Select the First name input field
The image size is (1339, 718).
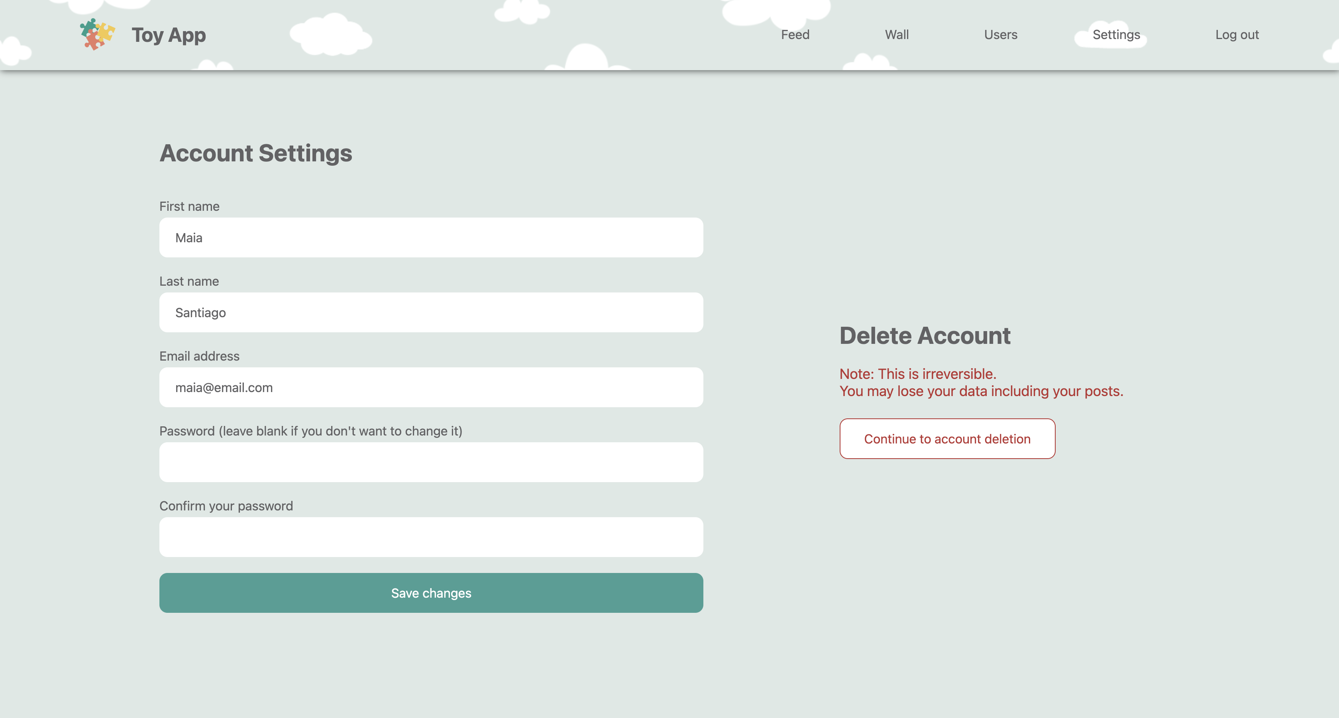click(x=431, y=237)
